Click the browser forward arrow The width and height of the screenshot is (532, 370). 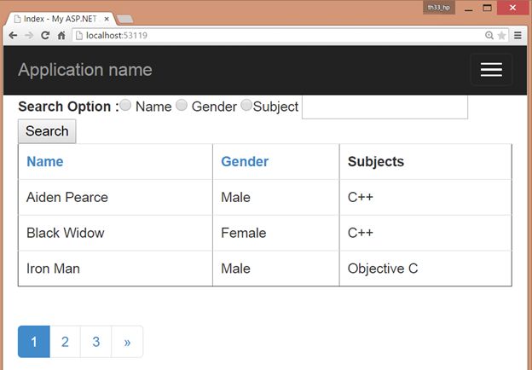coord(28,35)
